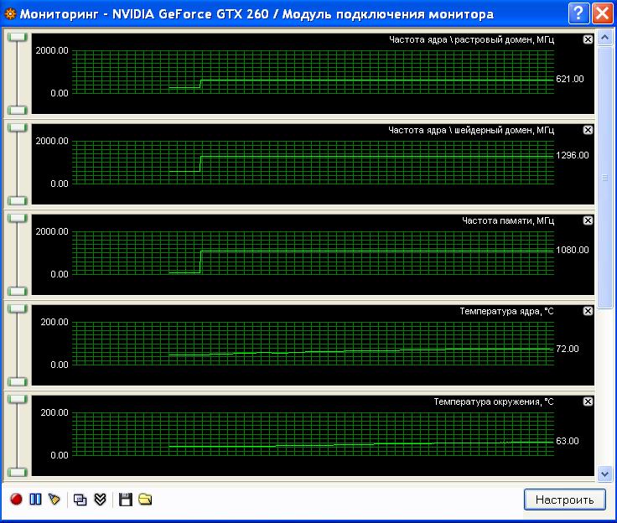Click lower slider handle of Частота памяти graph
Image resolution: width=617 pixels, height=523 pixels.
pyautogui.click(x=18, y=291)
